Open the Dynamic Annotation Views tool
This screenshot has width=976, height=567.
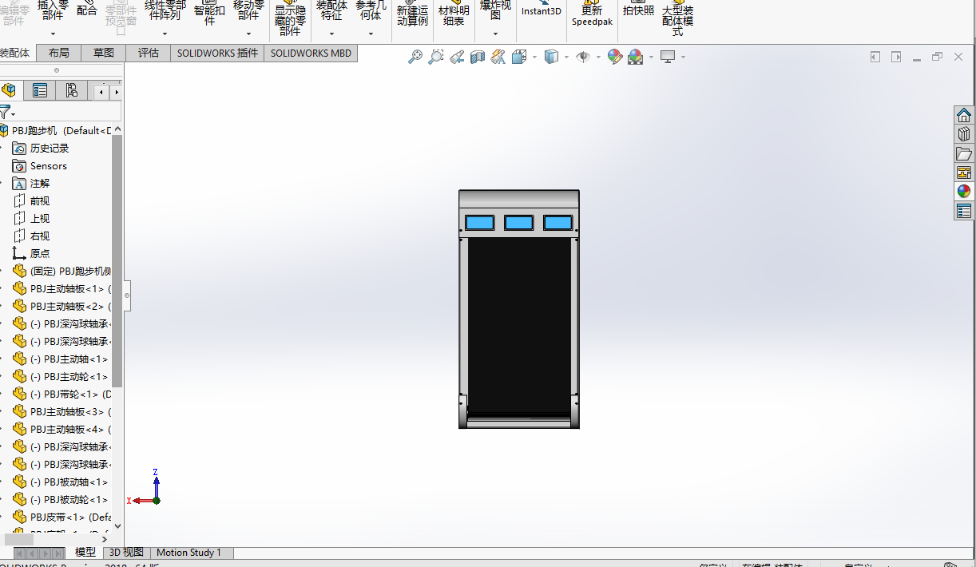pyautogui.click(x=498, y=57)
